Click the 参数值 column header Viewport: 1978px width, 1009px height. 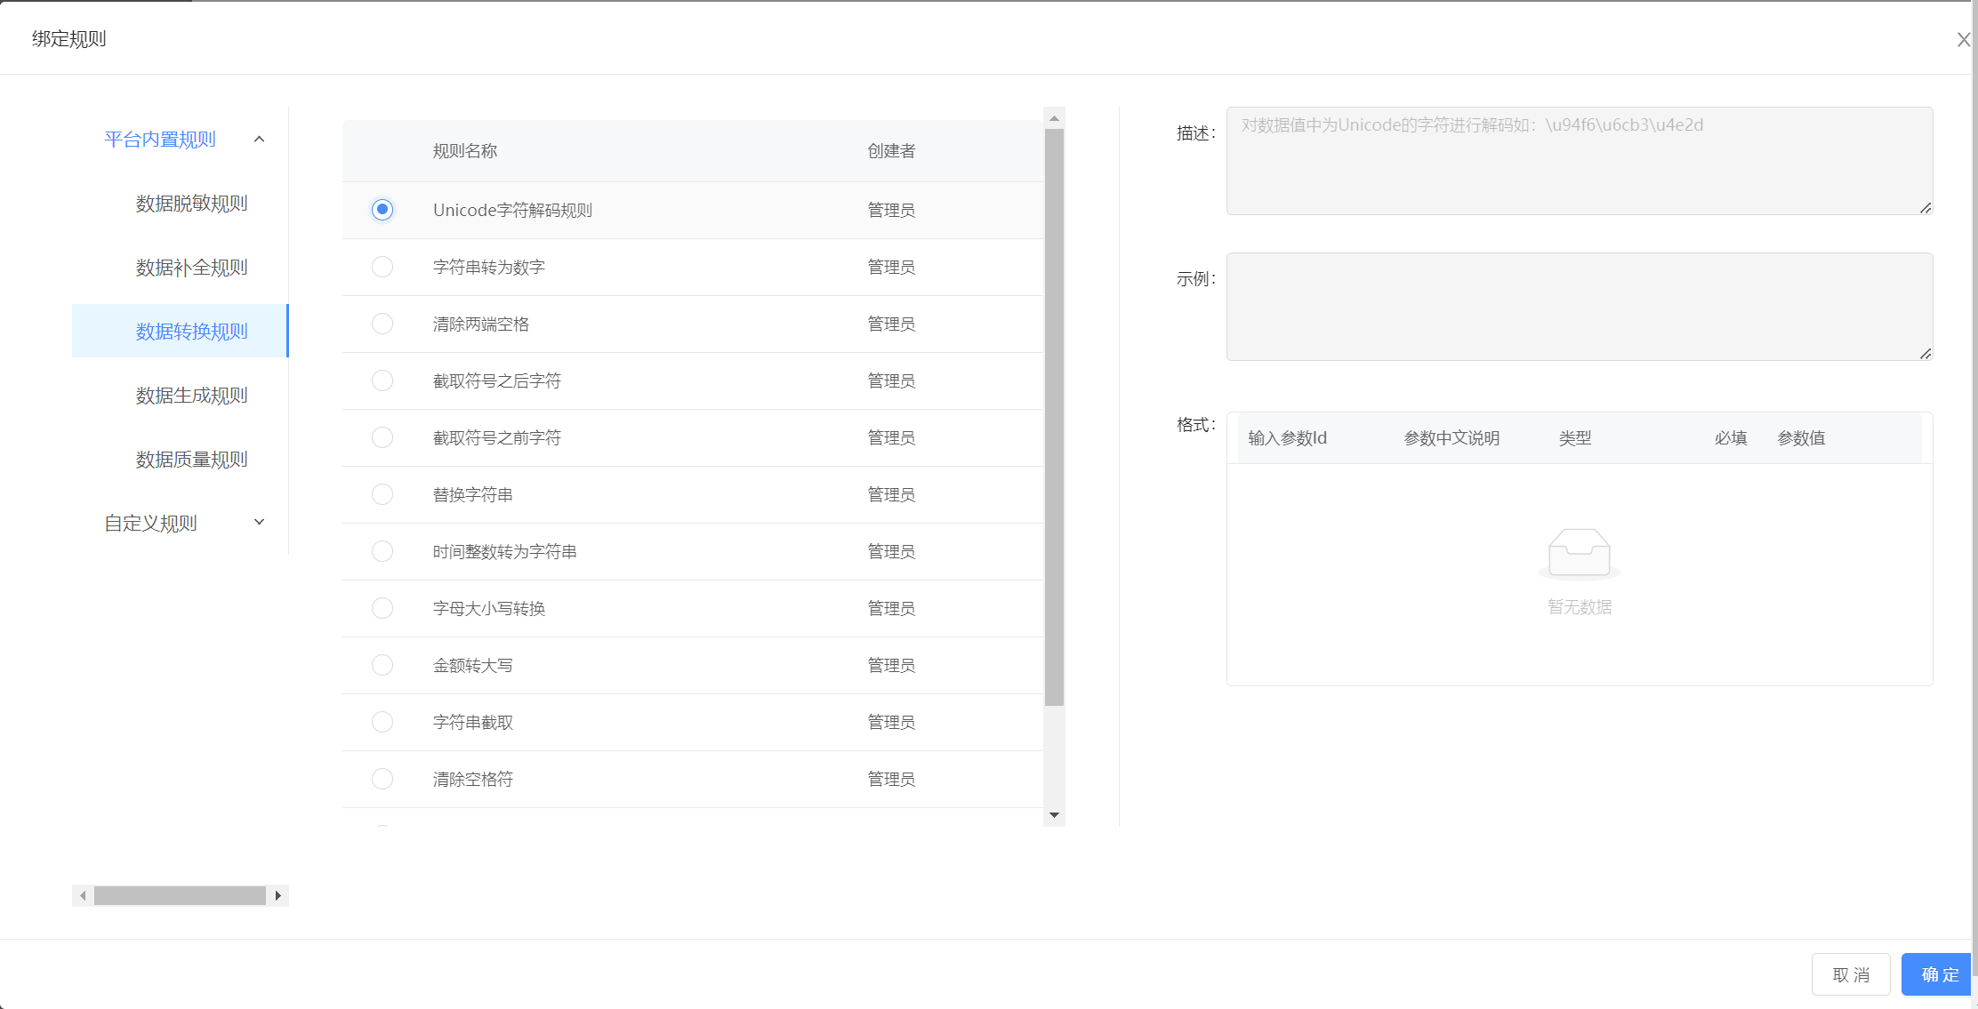[1801, 438]
